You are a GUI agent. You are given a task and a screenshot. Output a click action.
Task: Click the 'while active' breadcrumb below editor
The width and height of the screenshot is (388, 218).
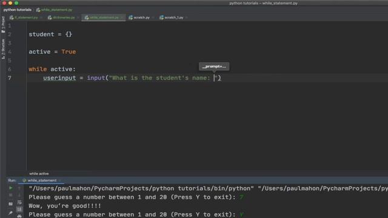tap(39, 174)
